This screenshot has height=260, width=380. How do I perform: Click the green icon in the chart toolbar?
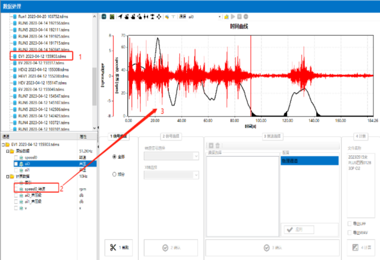111,17
